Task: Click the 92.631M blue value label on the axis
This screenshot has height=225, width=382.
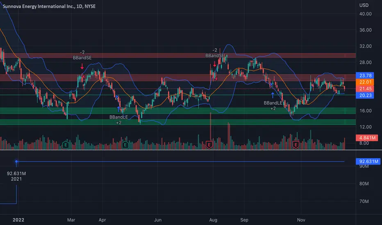Action: point(368,161)
